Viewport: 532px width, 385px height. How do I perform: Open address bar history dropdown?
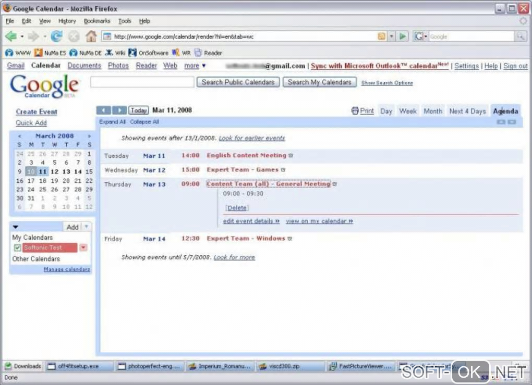[x=392, y=36]
